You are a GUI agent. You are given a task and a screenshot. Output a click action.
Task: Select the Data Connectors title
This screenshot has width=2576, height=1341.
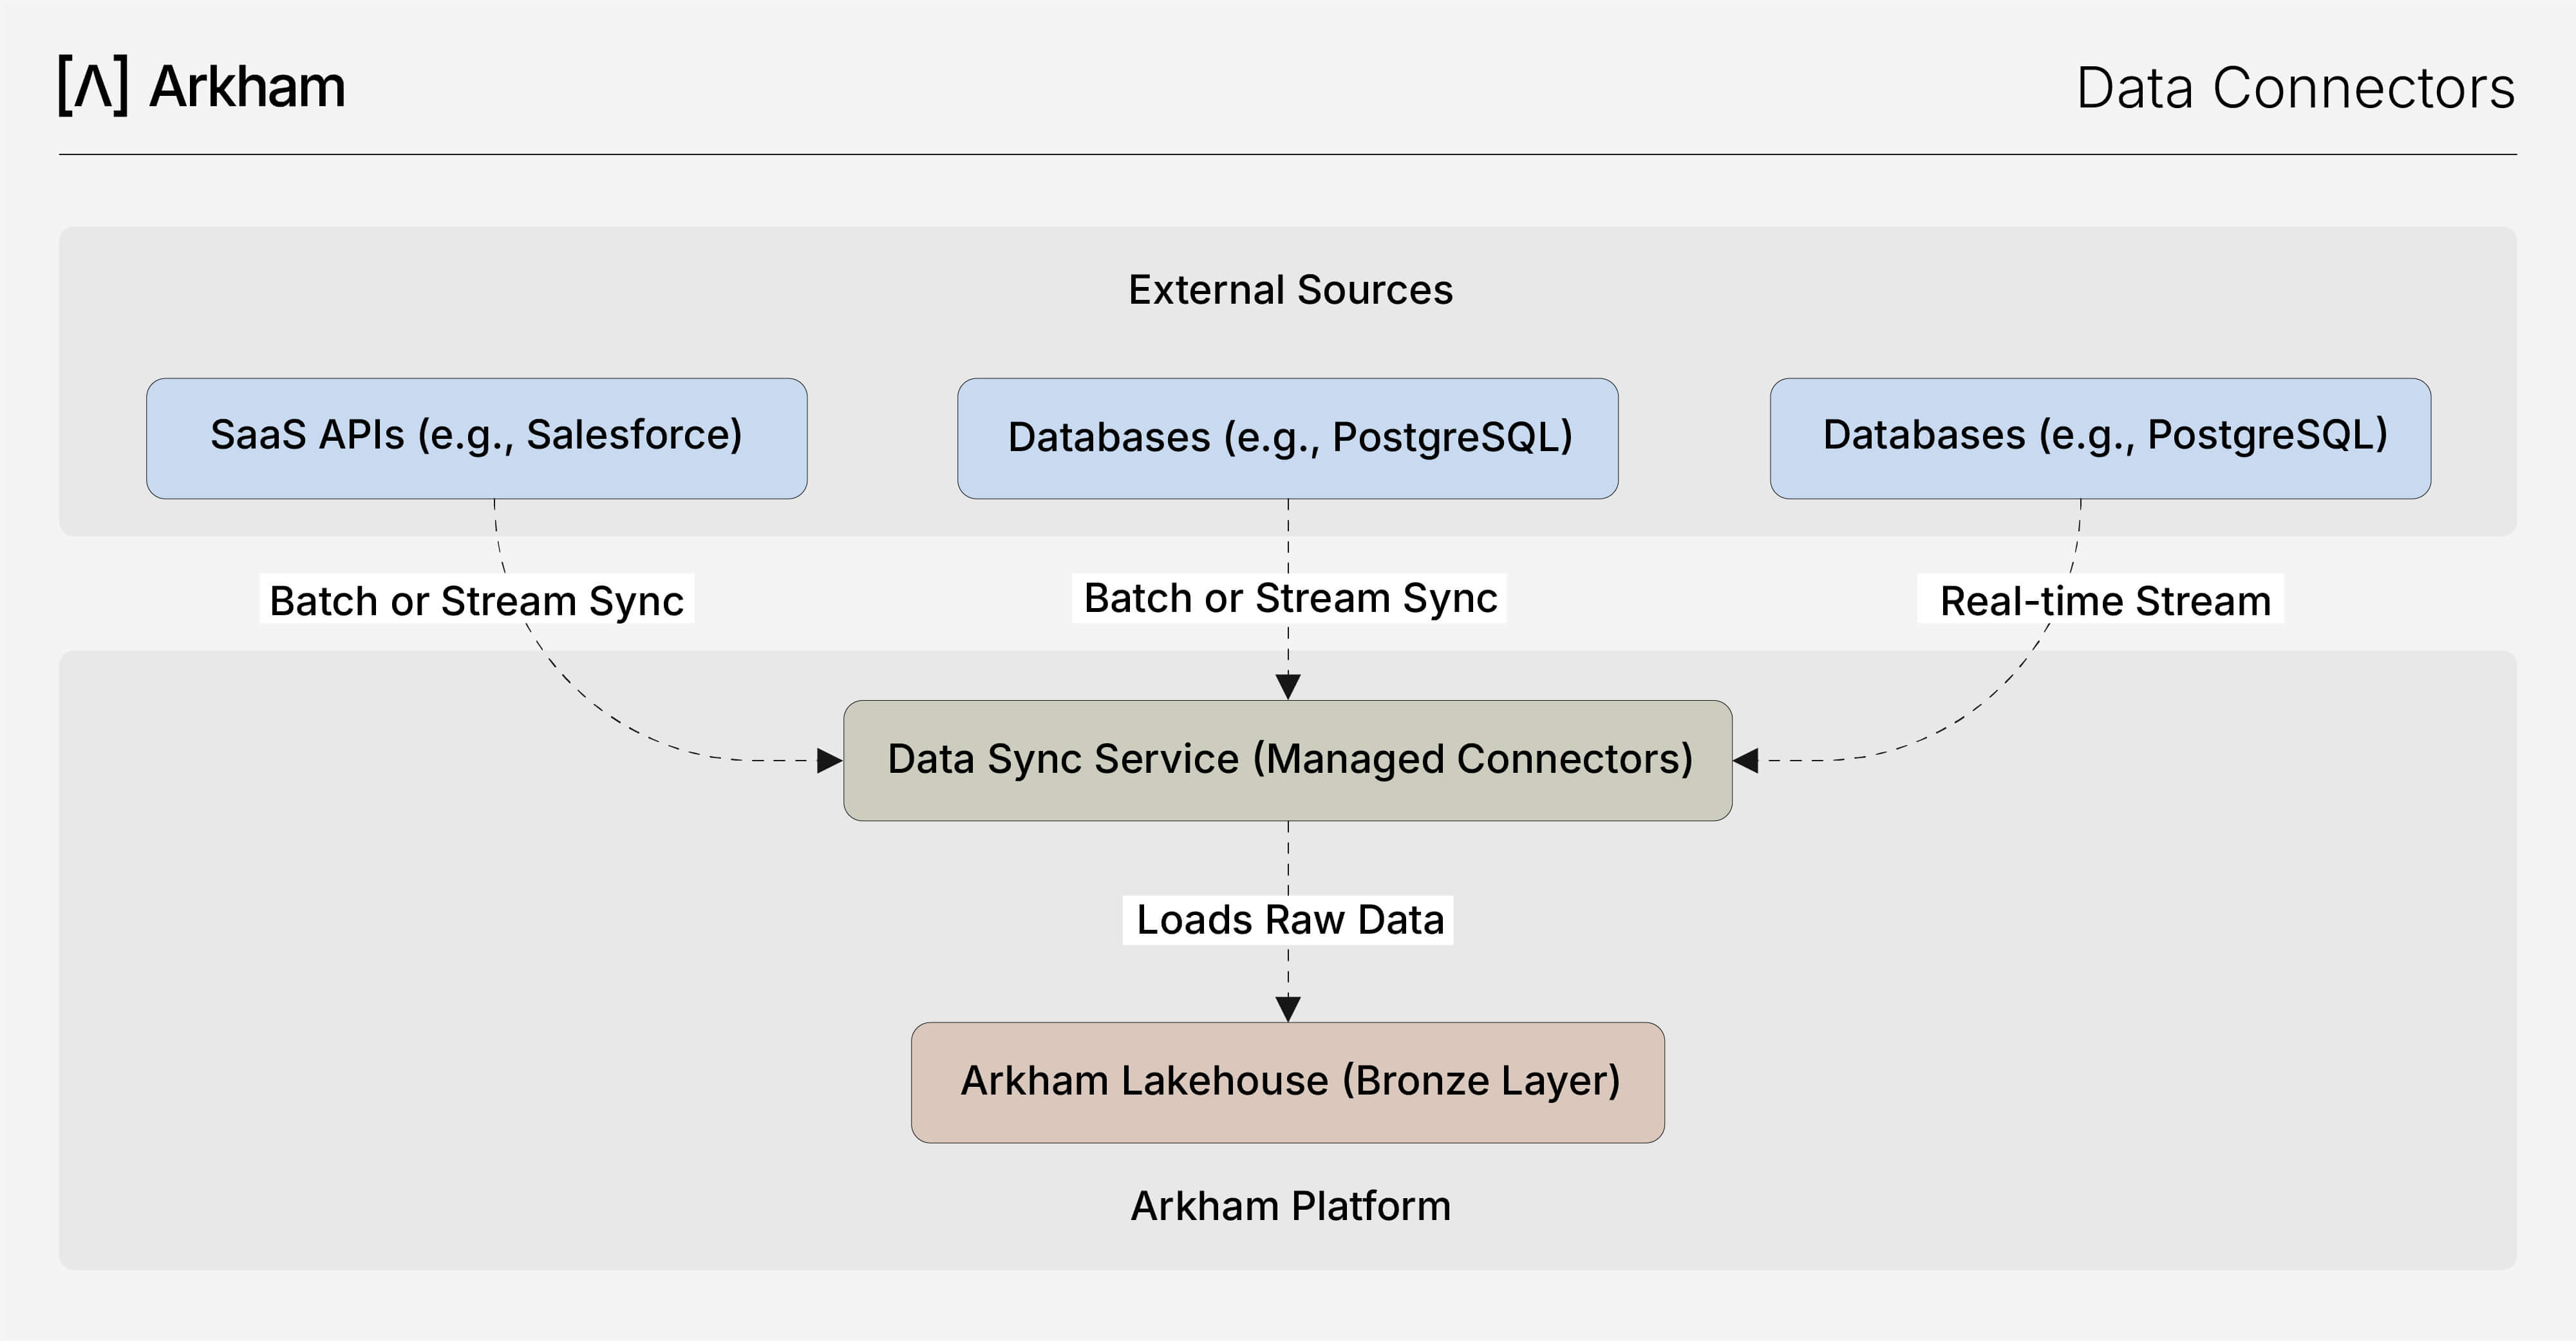[x=2295, y=88]
